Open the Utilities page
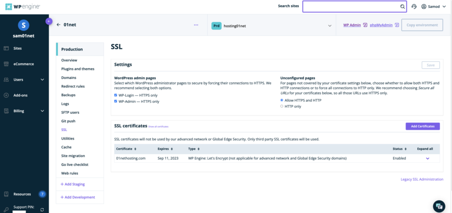452x213 pixels. coord(68,139)
